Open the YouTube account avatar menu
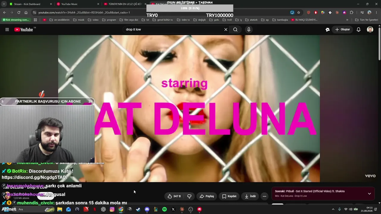 [x=370, y=29]
